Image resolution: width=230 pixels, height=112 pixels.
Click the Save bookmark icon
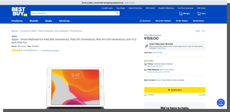coord(200,95)
